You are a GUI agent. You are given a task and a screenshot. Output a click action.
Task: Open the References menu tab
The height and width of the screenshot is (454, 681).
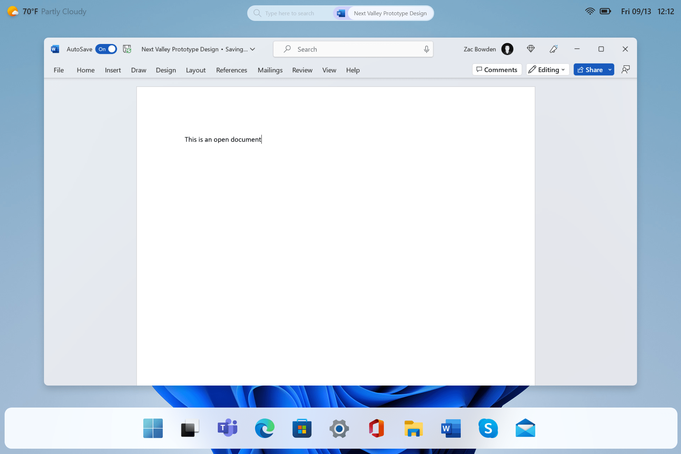231,70
